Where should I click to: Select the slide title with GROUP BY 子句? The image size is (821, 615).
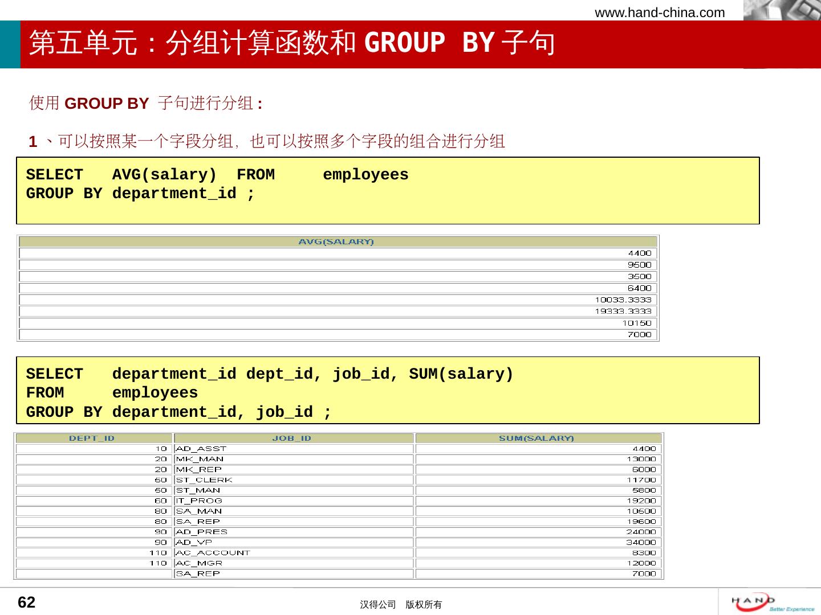(x=292, y=43)
